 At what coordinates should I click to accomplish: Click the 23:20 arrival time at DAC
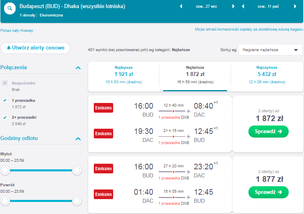pos(204,167)
